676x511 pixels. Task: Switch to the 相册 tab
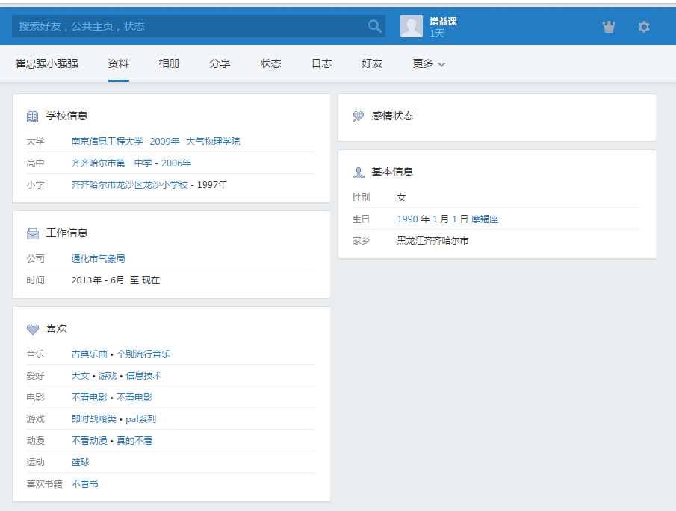[170, 64]
